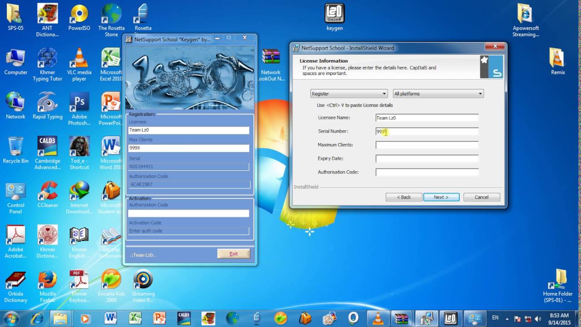Viewport: 581px width, 327px height.
Task: Switch to VLC on the taskbar
Action: pos(378,318)
